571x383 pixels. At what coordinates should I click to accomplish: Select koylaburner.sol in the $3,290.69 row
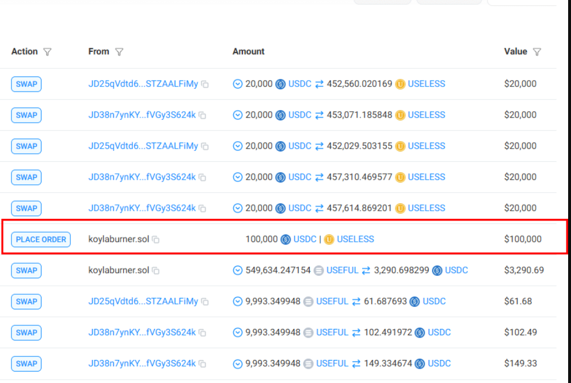point(119,270)
